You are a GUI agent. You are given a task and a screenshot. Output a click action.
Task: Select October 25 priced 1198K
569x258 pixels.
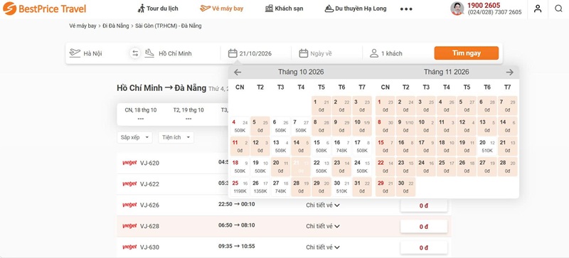tap(240, 187)
